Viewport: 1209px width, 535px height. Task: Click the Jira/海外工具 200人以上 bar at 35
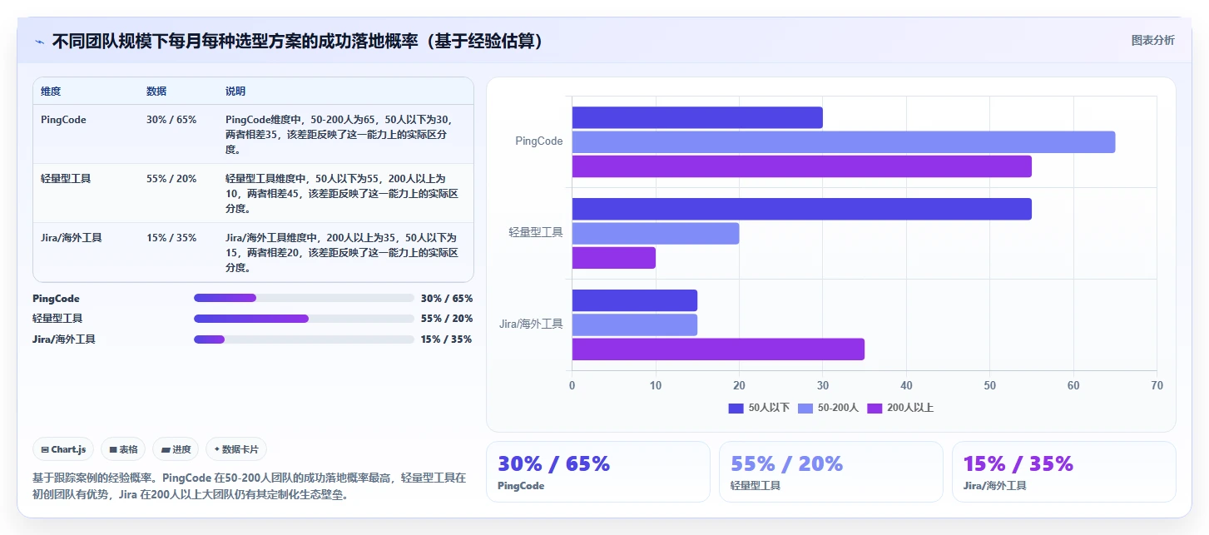pyautogui.click(x=718, y=349)
